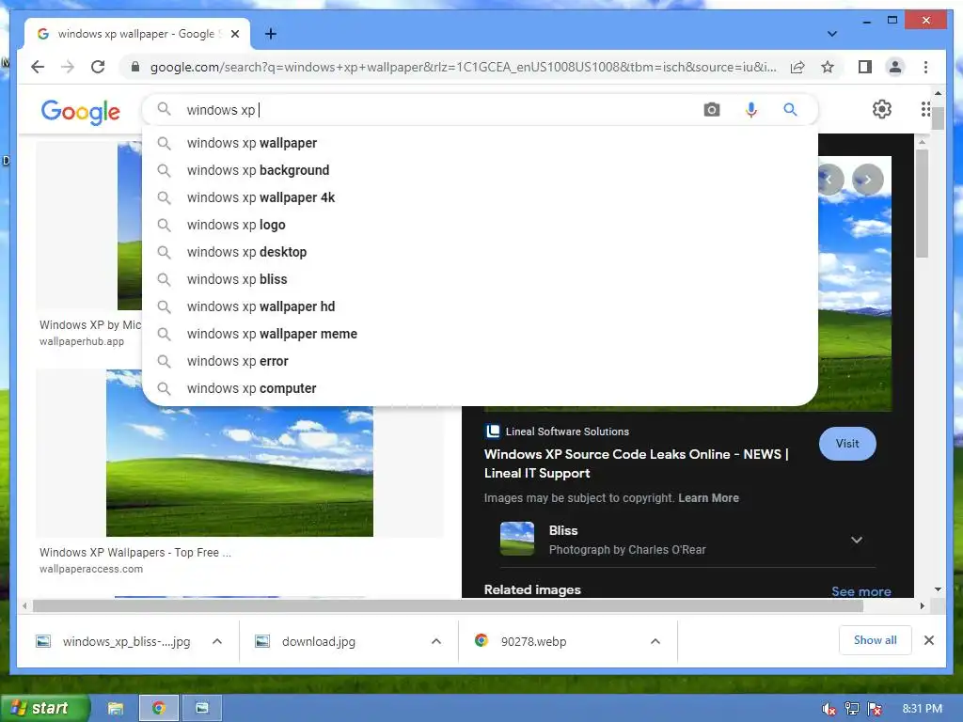Choose suggestion 'windows xp computer'

point(480,388)
